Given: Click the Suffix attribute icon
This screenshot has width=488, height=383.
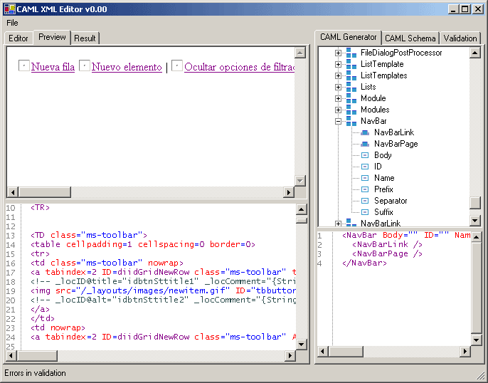Looking at the screenshot, I should click(x=365, y=212).
